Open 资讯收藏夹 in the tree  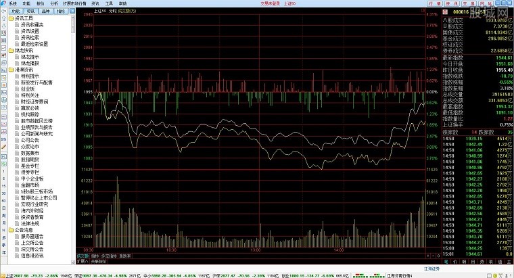31,24
